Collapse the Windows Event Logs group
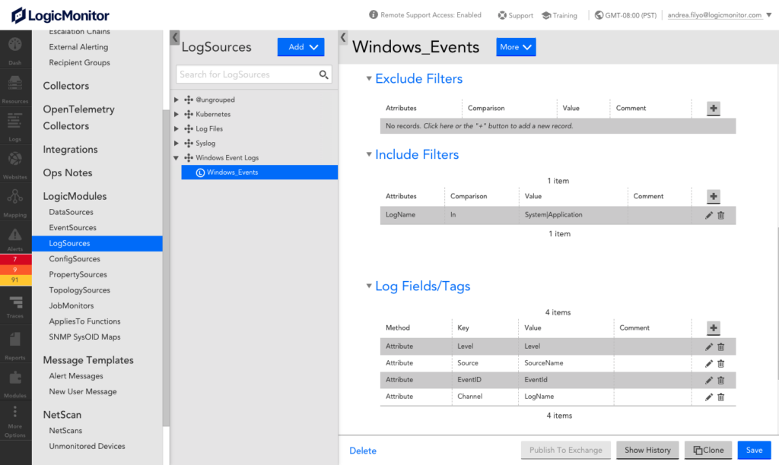 point(176,158)
